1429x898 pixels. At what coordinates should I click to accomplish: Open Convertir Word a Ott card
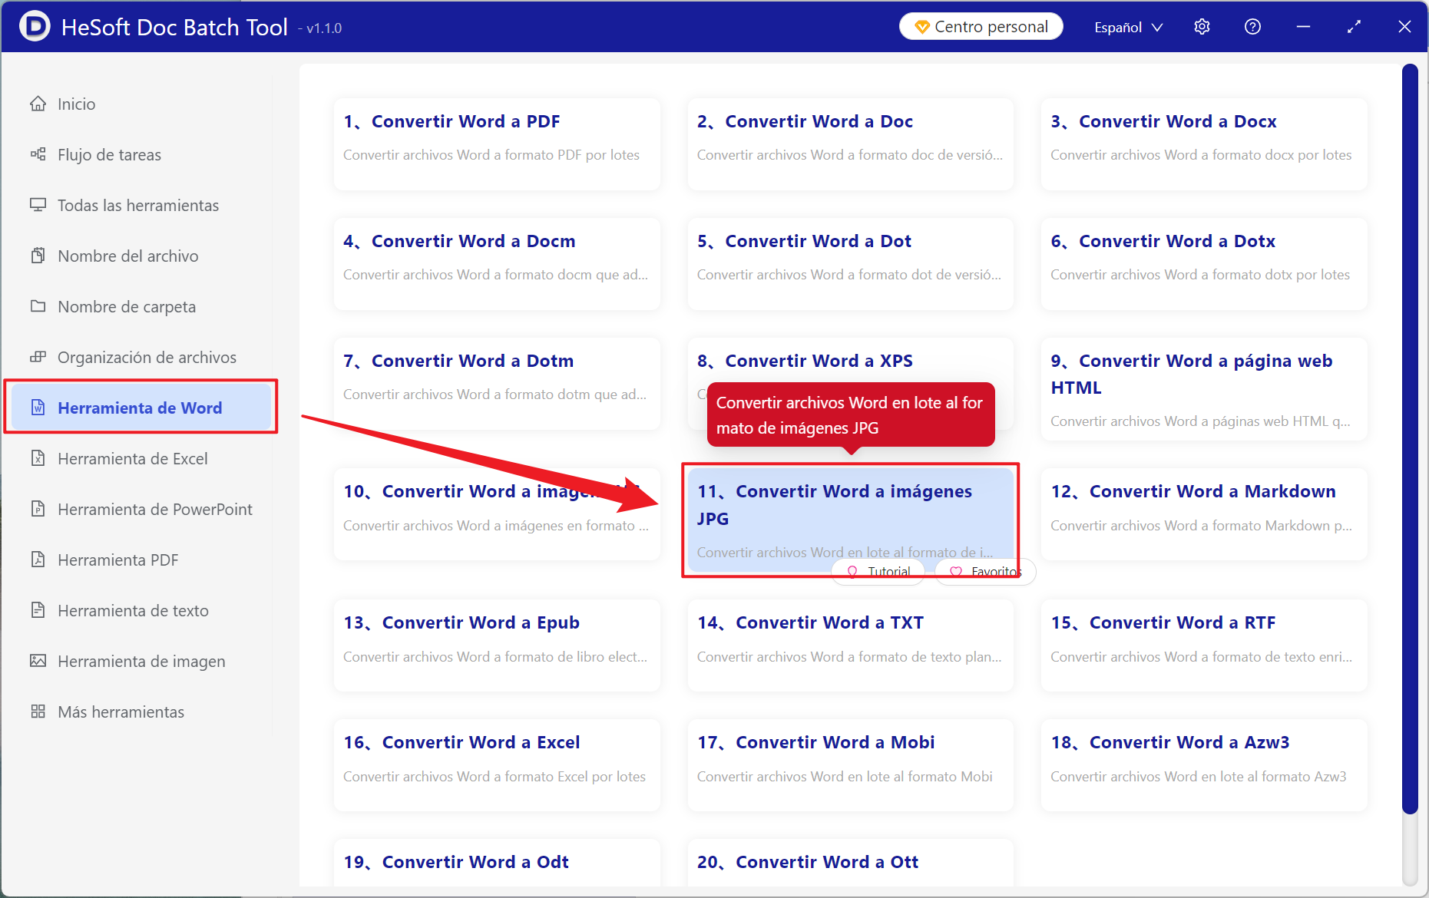(851, 863)
